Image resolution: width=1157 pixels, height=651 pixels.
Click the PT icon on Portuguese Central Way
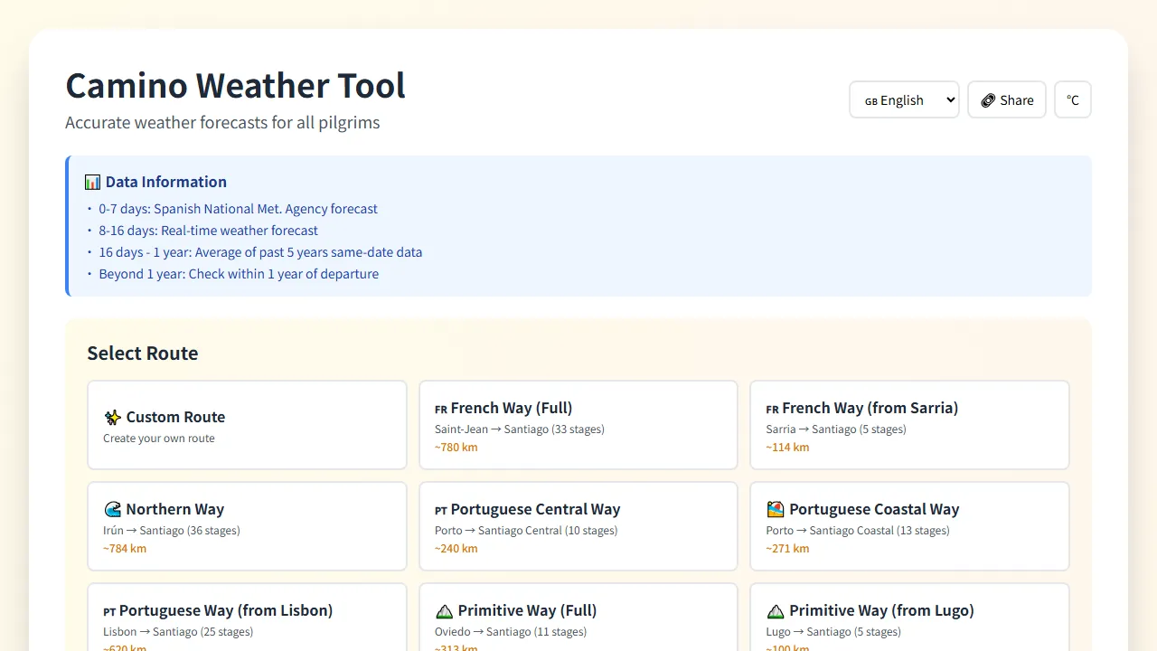(x=444, y=509)
